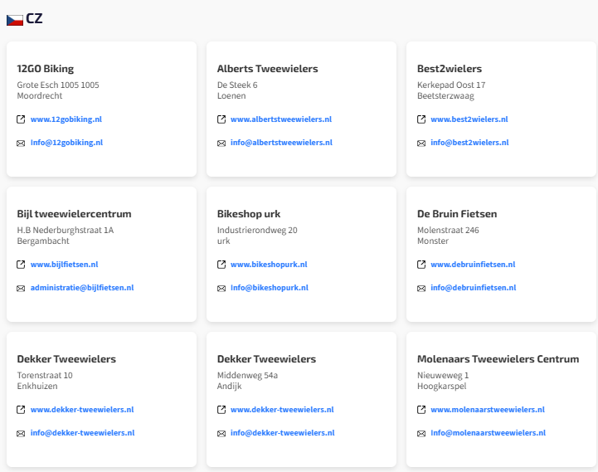Click the external link icon beside www.albertstweewielers.nl

(x=221, y=119)
